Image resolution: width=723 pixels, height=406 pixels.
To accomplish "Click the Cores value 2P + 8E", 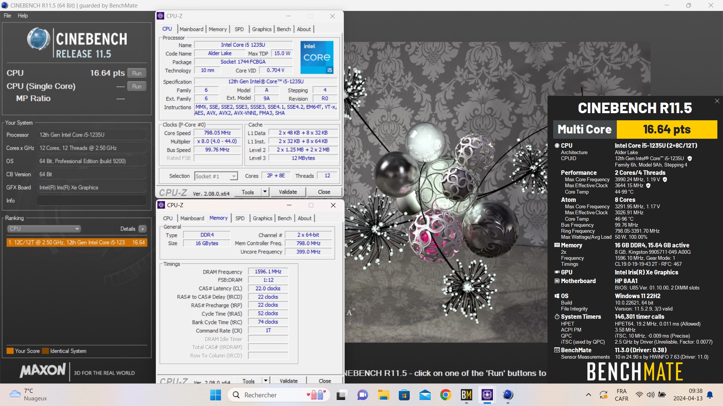I will tap(276, 176).
